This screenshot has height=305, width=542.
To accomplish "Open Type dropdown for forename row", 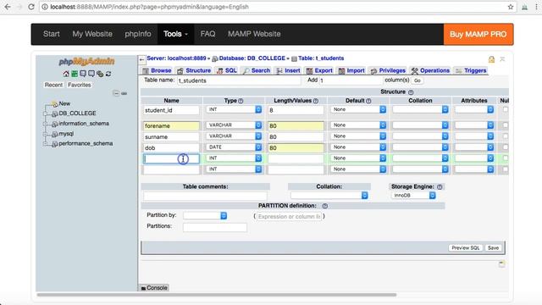I will 234,125.
